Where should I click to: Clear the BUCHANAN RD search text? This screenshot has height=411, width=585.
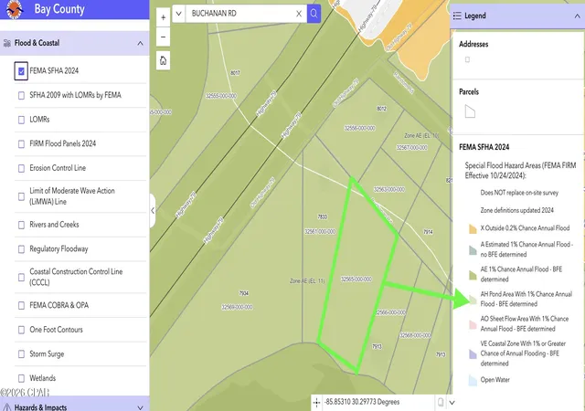click(299, 14)
